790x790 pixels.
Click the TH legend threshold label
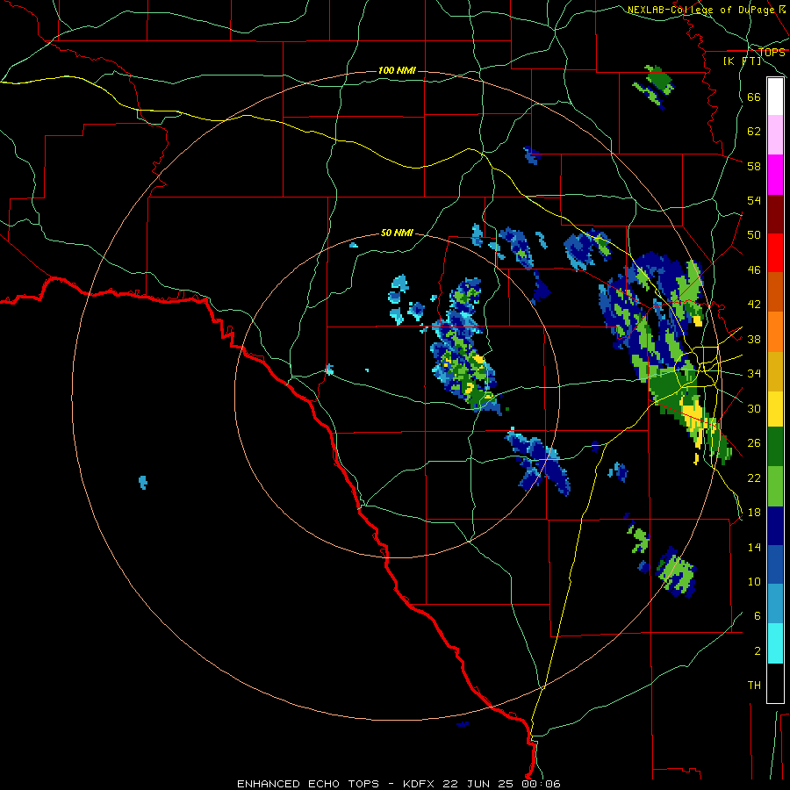coord(754,685)
